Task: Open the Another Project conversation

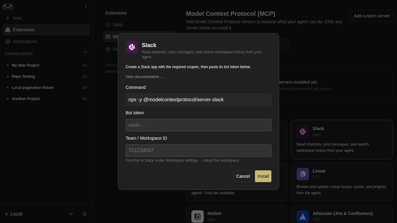Action: 47,99
